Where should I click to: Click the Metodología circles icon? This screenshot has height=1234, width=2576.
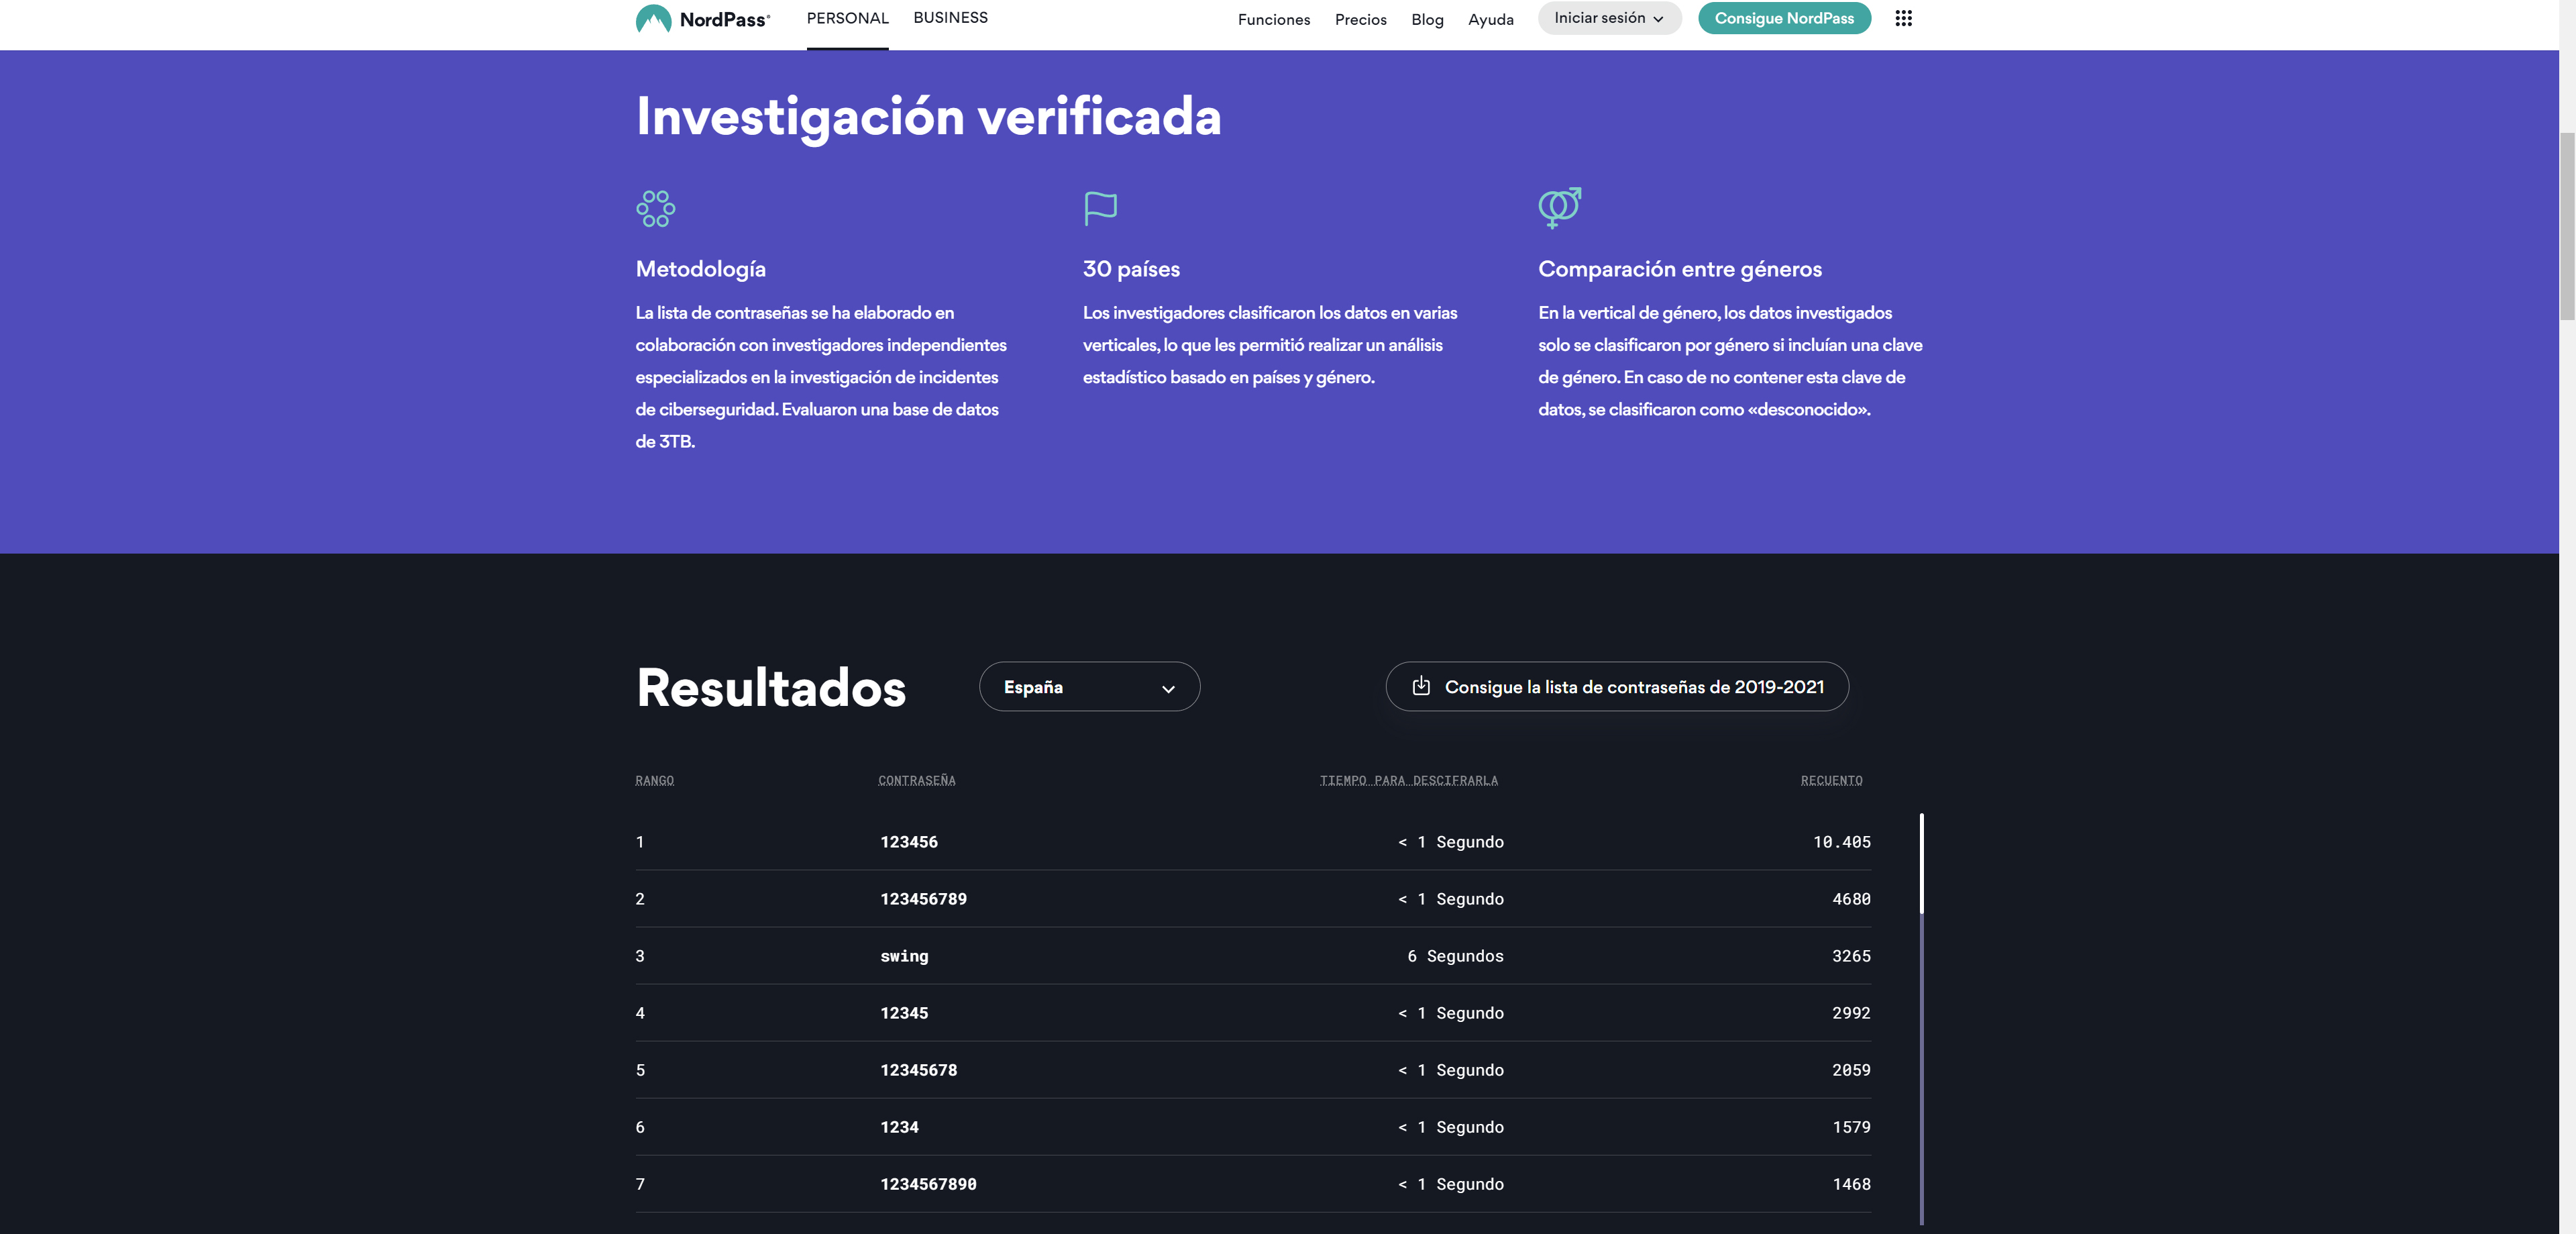click(655, 209)
